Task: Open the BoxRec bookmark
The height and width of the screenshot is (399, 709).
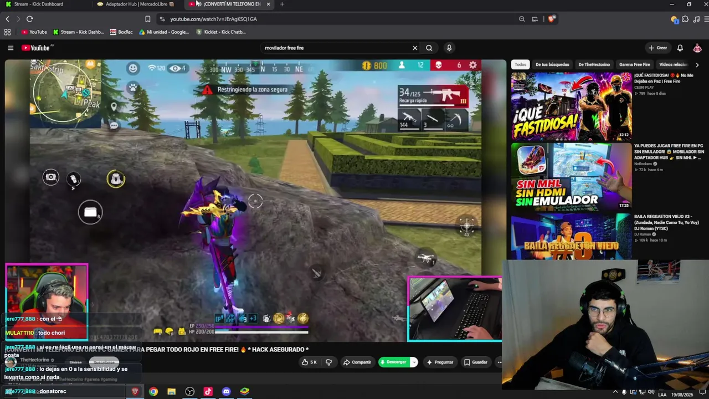Action: [x=121, y=32]
